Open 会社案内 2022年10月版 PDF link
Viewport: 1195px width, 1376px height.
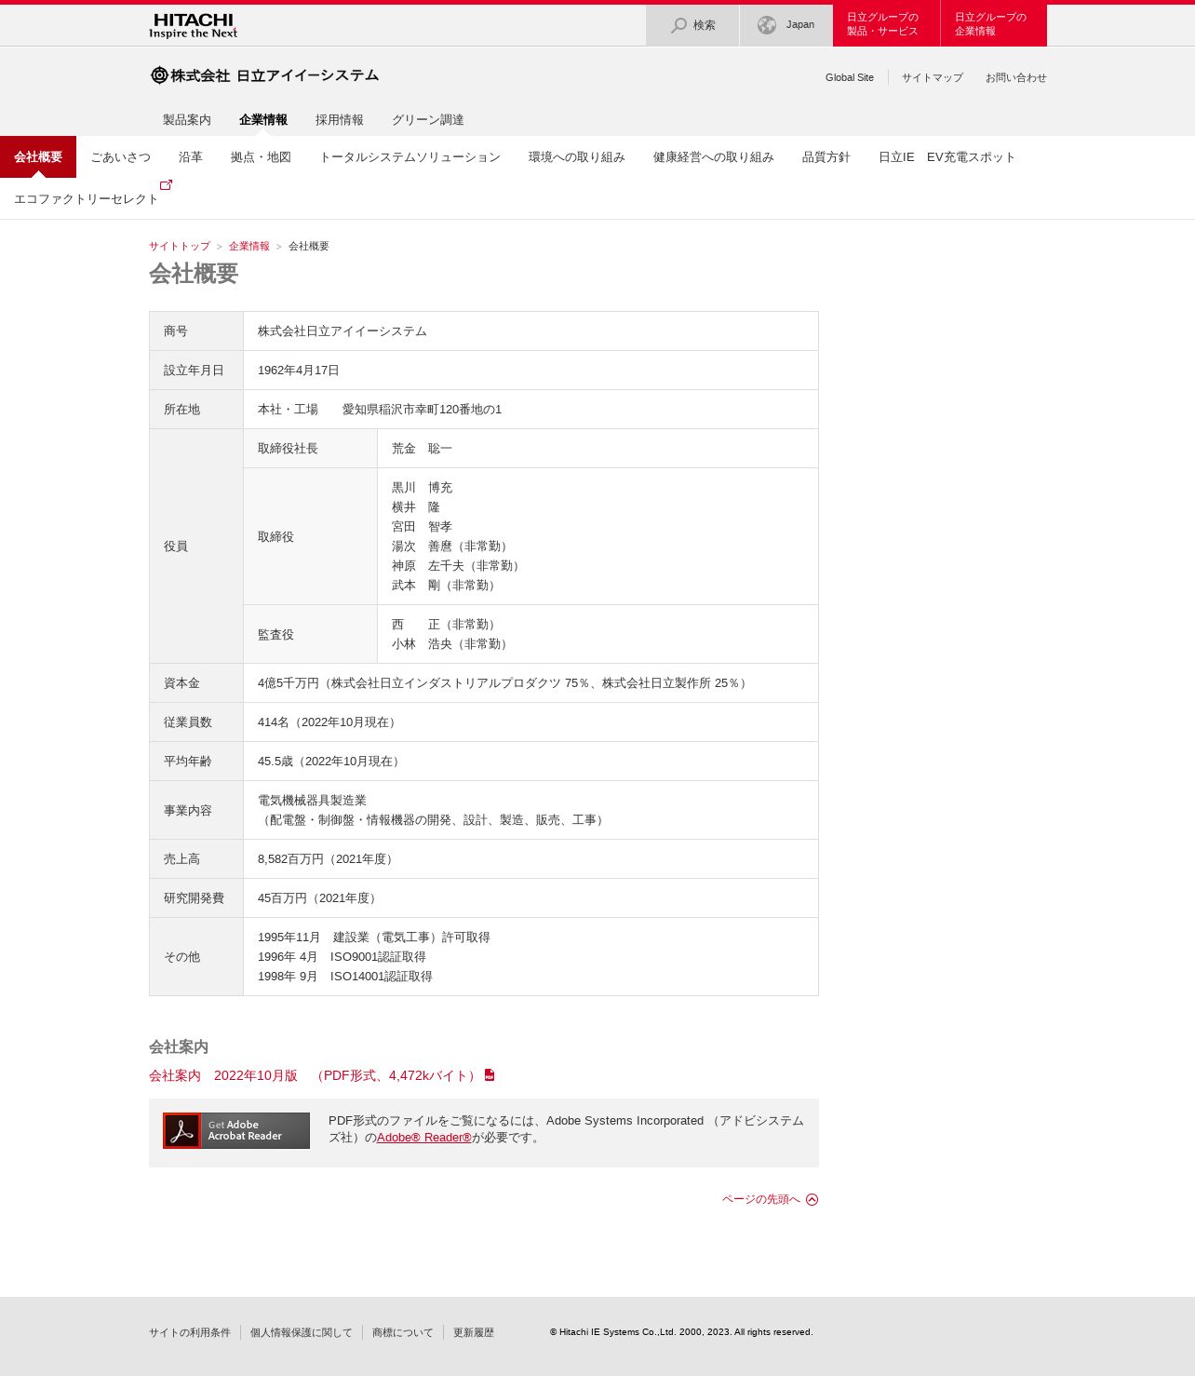point(315,1075)
